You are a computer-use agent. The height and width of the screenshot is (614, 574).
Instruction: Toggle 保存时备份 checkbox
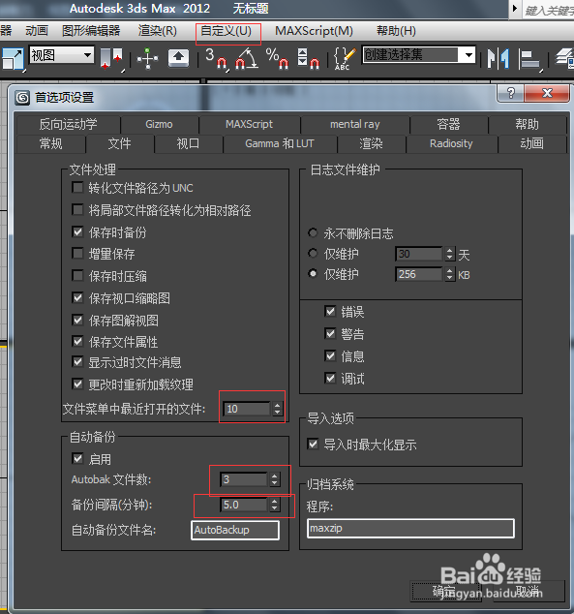77,231
